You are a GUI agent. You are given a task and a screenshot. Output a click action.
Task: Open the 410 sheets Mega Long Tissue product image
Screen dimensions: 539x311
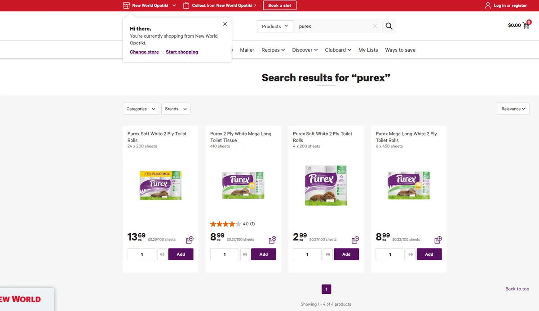click(243, 185)
